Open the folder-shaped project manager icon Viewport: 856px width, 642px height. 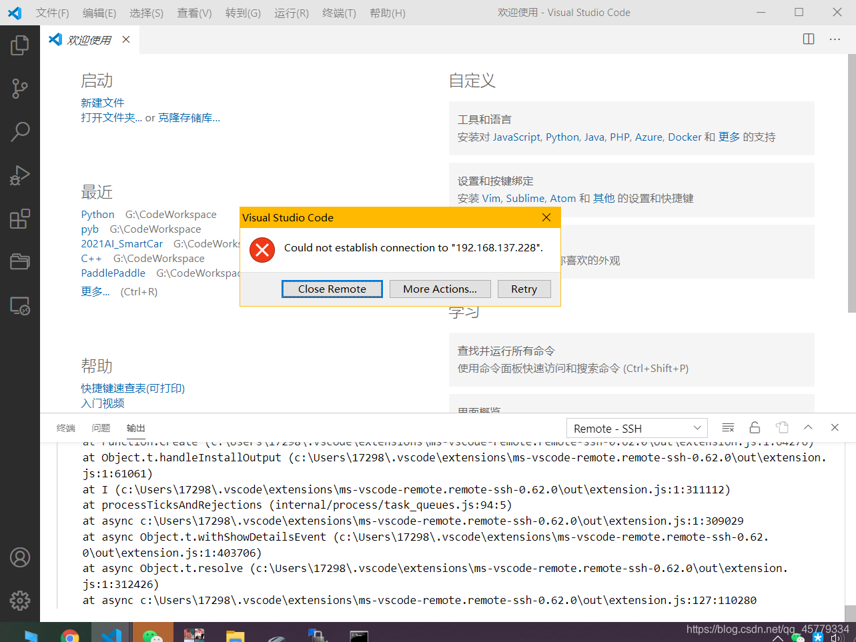[20, 261]
